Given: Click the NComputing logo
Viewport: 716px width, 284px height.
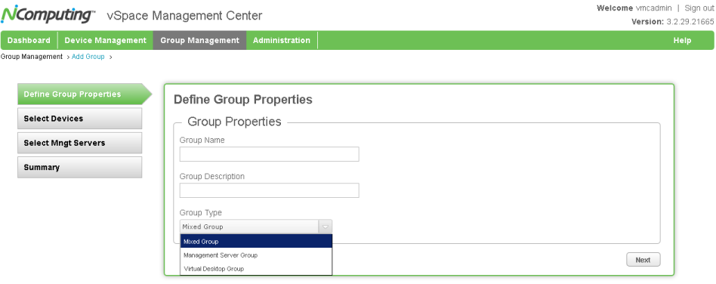Looking at the screenshot, I should 48,14.
